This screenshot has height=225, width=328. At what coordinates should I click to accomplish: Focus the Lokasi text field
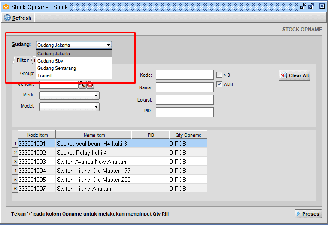click(185, 100)
